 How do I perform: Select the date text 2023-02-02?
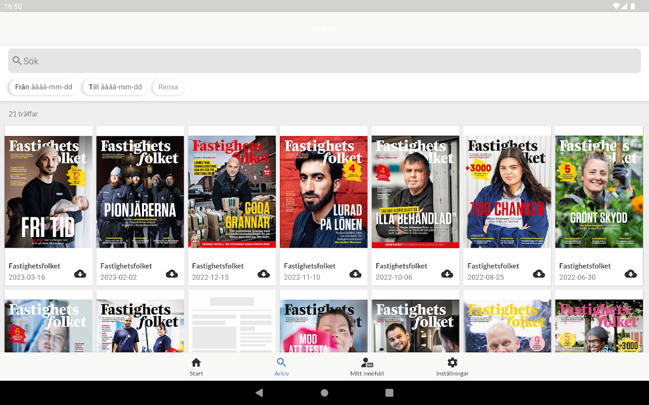(x=119, y=277)
